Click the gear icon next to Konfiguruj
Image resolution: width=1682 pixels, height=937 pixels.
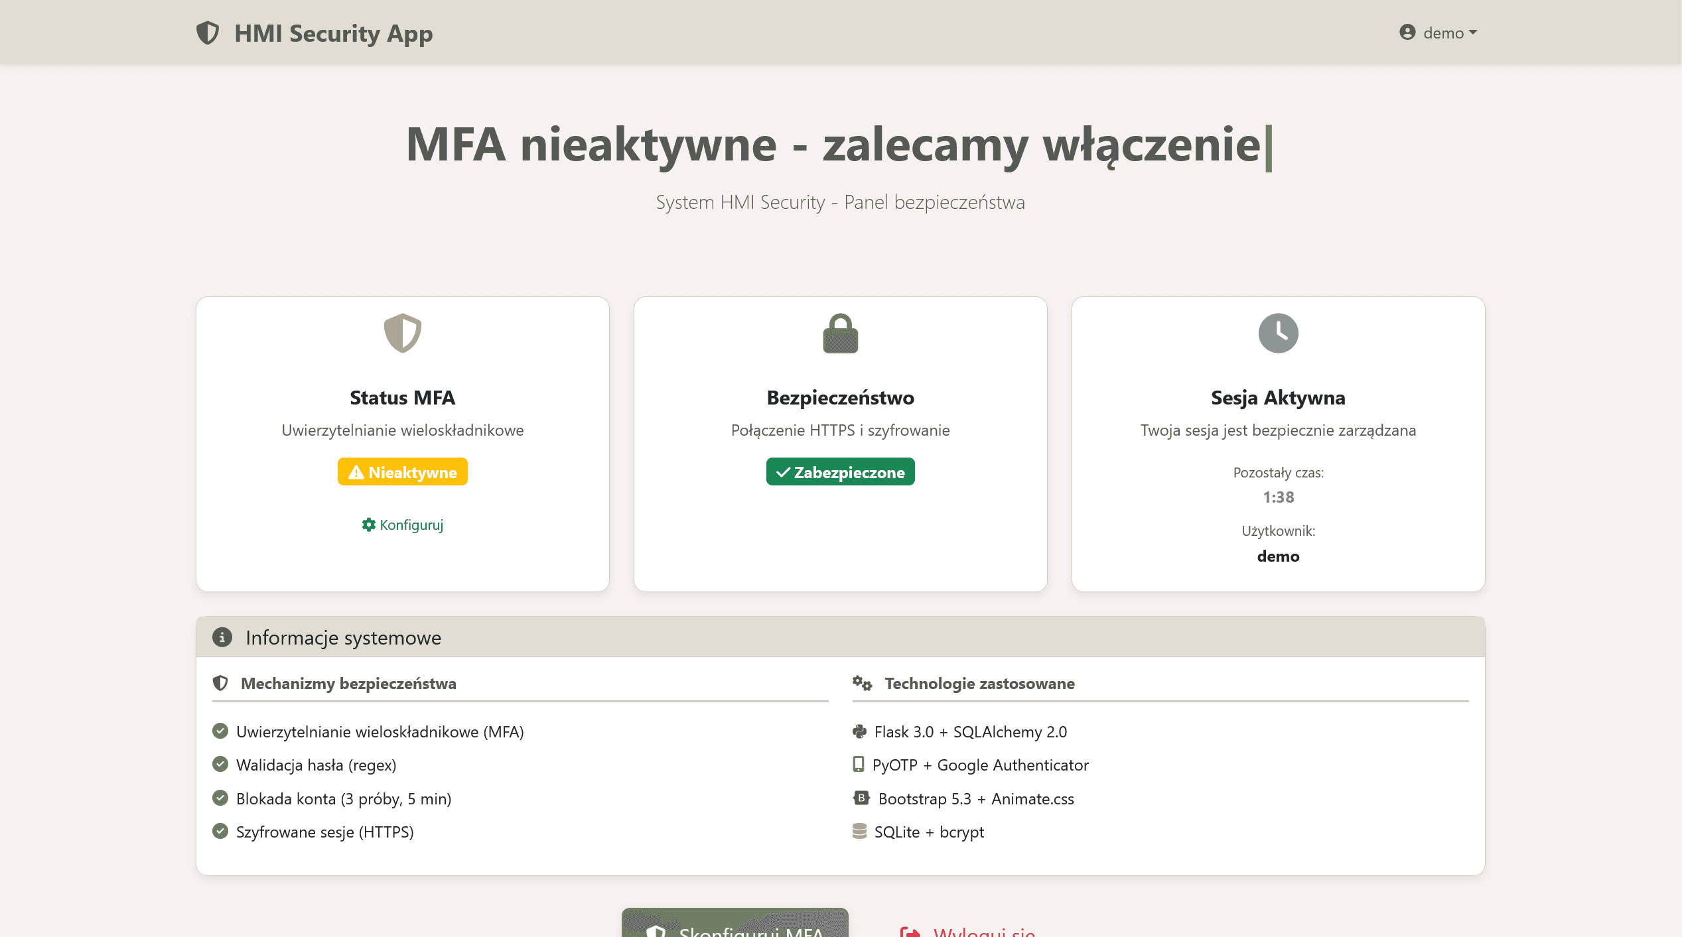pos(369,525)
